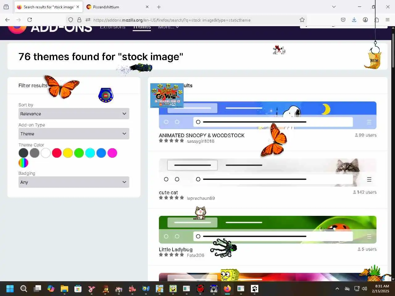Click the Firefox icon in the taskbar

[227, 289]
